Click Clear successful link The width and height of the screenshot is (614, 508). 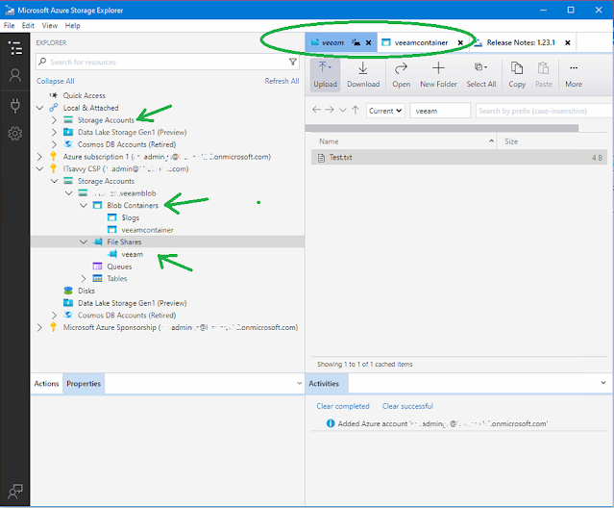[x=407, y=406]
